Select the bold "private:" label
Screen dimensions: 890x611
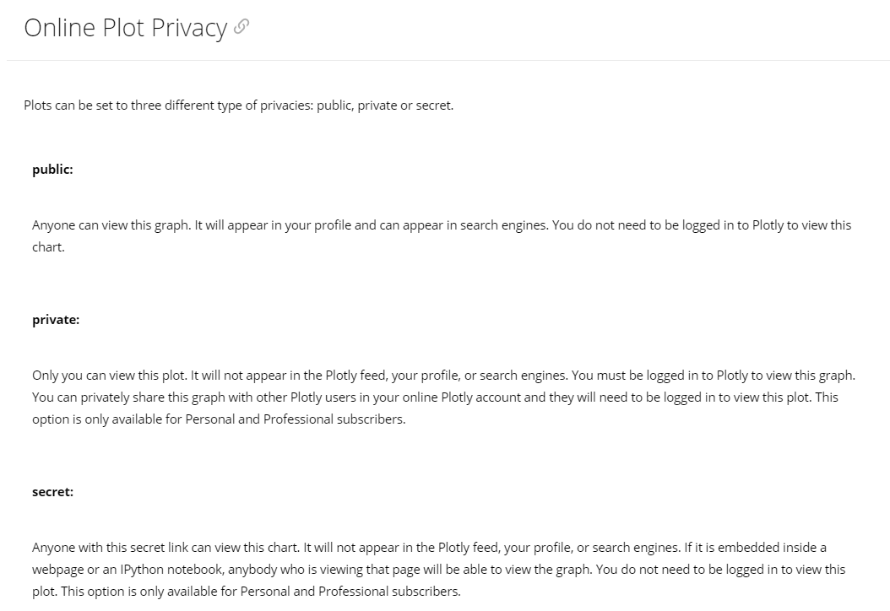56,319
